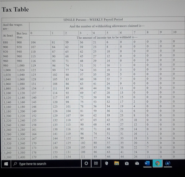Select 179 in the 1,380 row

[34, 157]
